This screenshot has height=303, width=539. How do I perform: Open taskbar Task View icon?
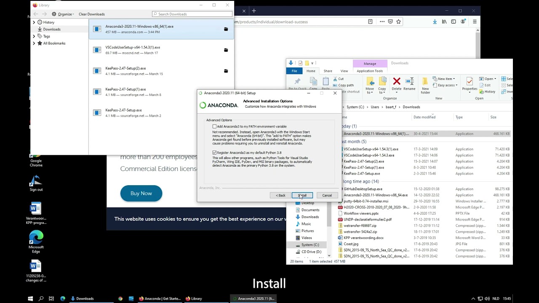51,298
